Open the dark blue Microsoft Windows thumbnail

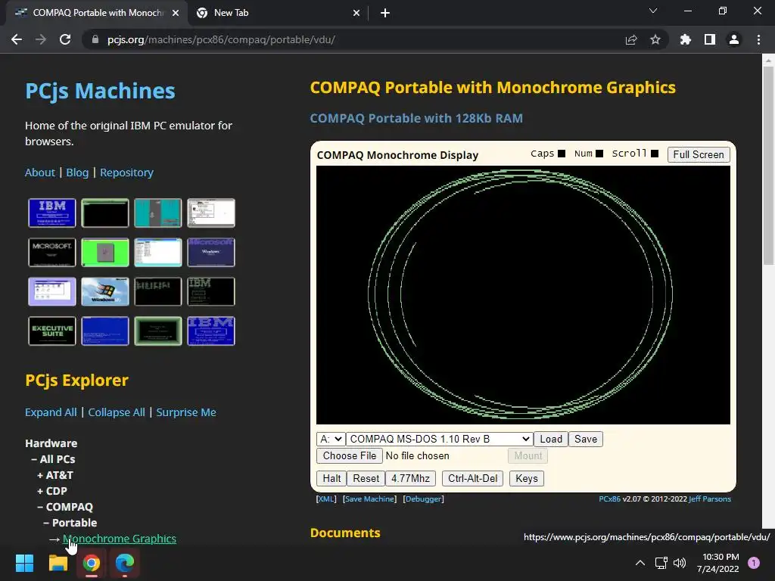211,253
